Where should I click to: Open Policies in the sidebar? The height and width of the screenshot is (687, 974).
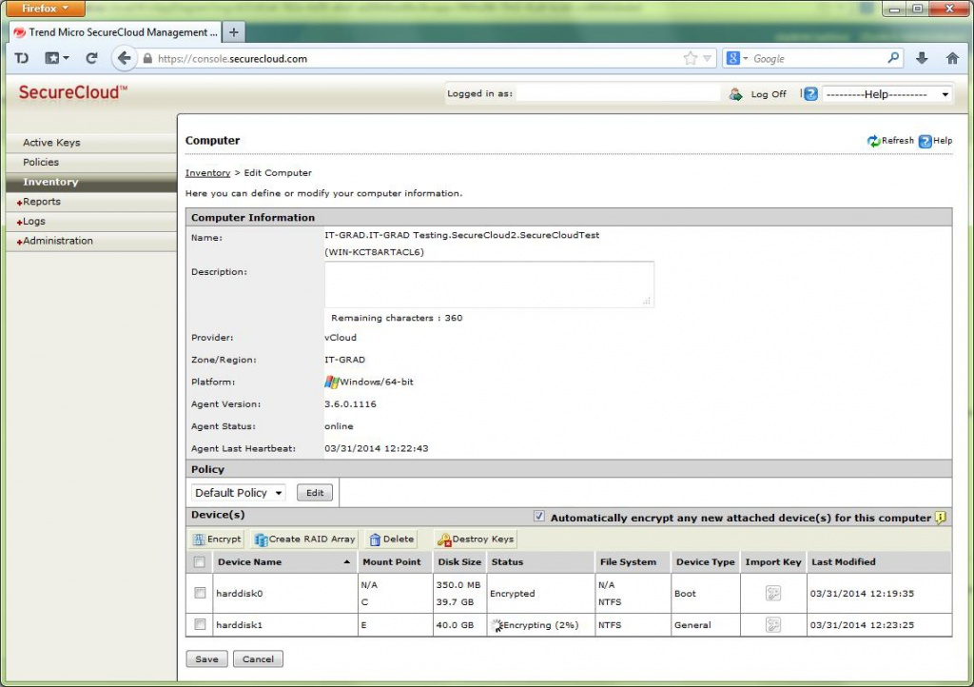41,163
